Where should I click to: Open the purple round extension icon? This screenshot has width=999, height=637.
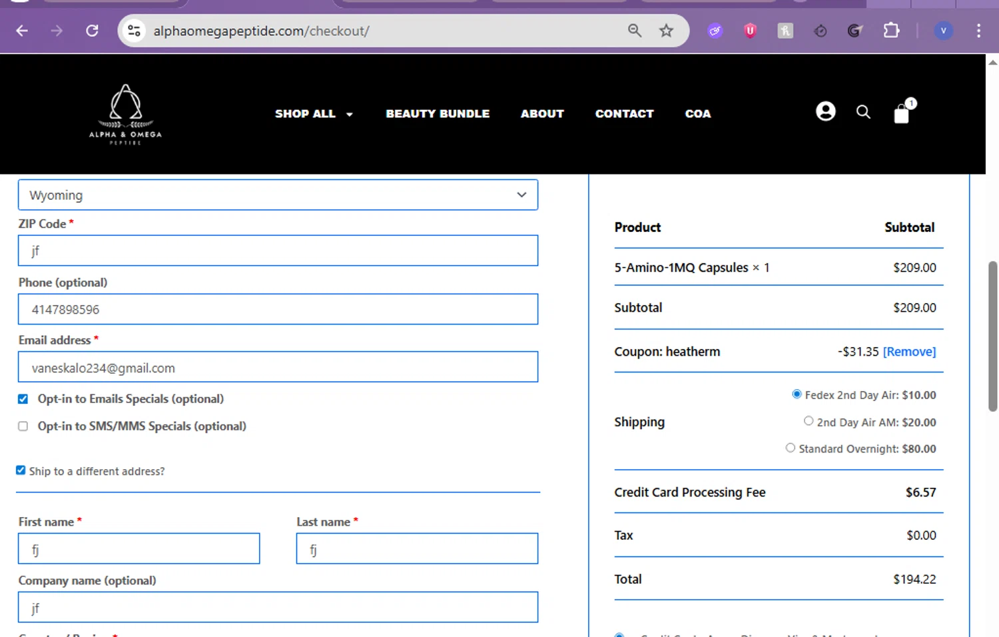click(x=715, y=31)
